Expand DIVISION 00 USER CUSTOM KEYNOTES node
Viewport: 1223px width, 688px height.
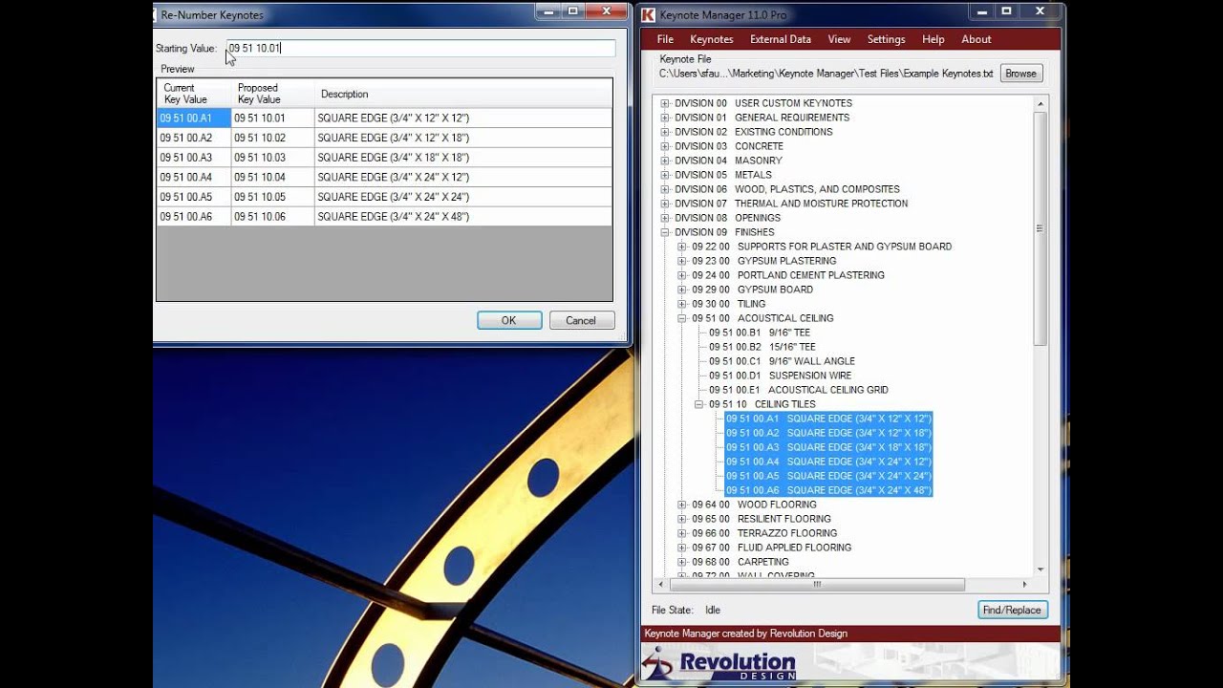pyautogui.click(x=666, y=103)
